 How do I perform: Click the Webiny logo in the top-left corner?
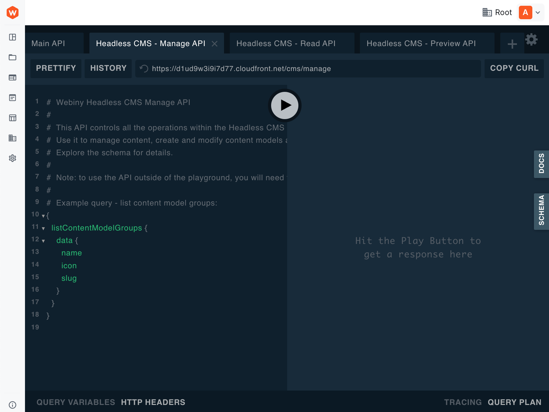coord(12,12)
